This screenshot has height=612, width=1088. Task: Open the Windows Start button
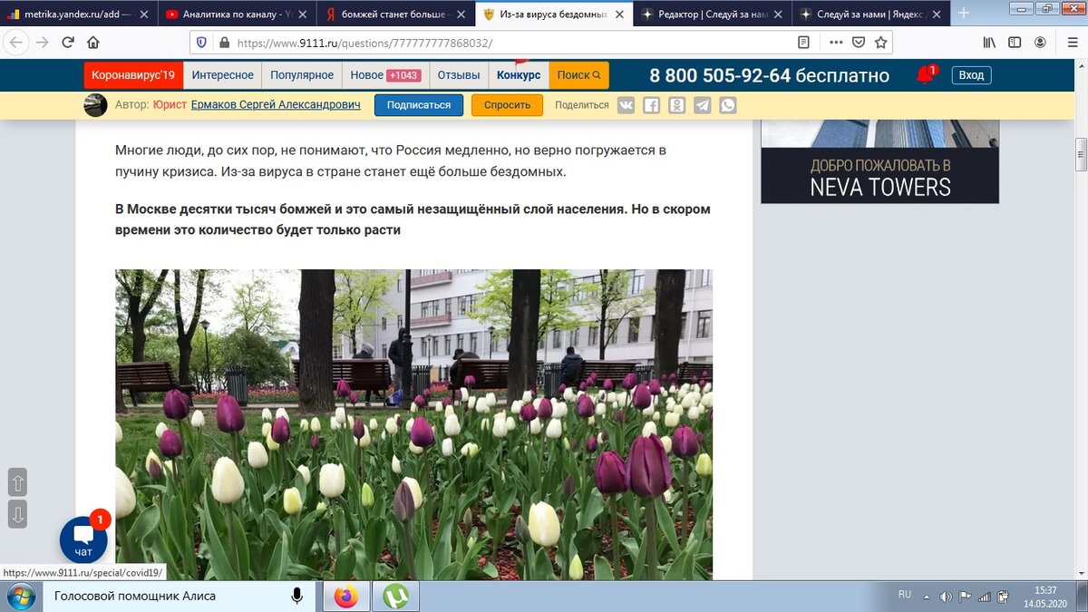pyautogui.click(x=20, y=597)
